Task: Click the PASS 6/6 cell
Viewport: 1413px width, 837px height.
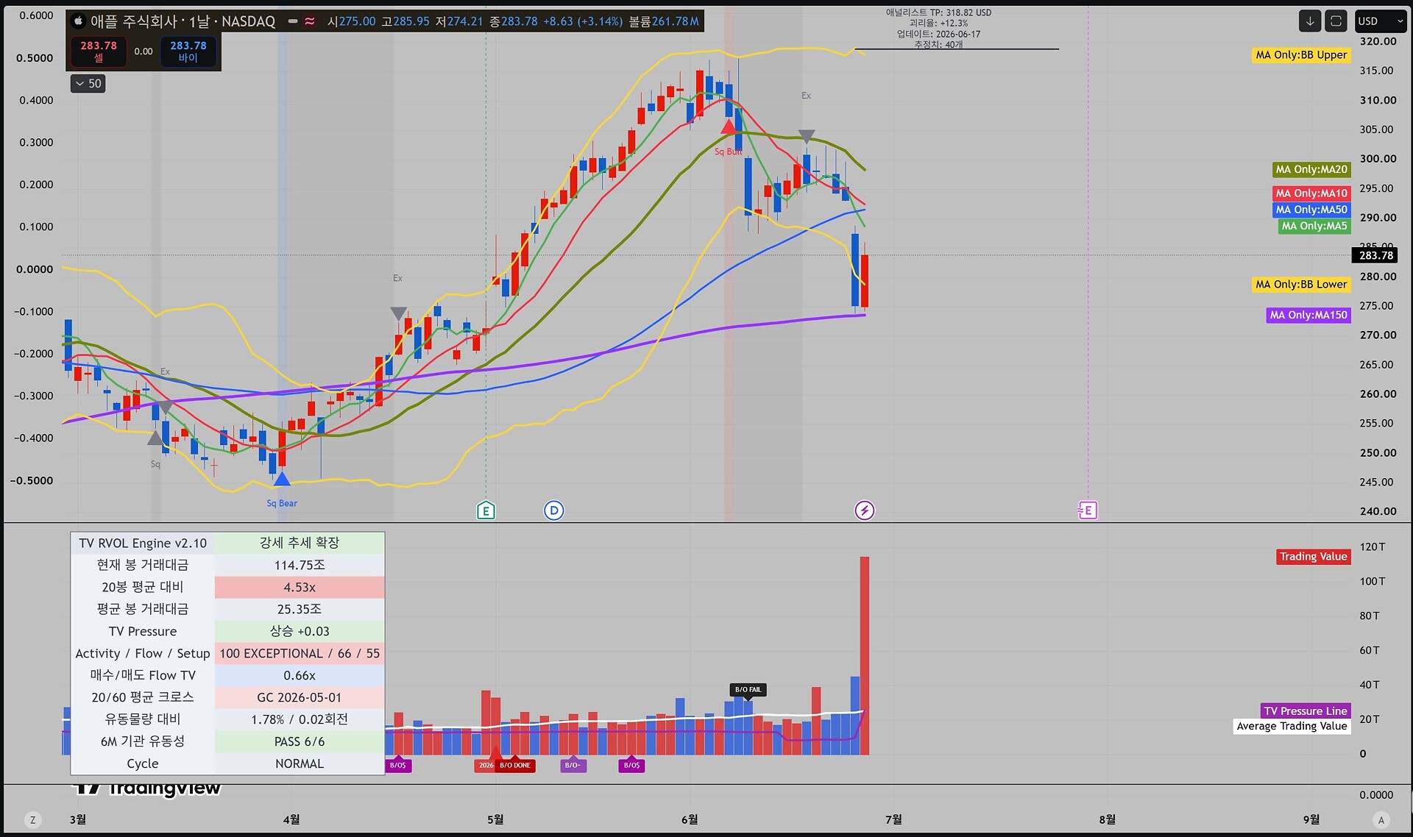Action: pyautogui.click(x=300, y=742)
